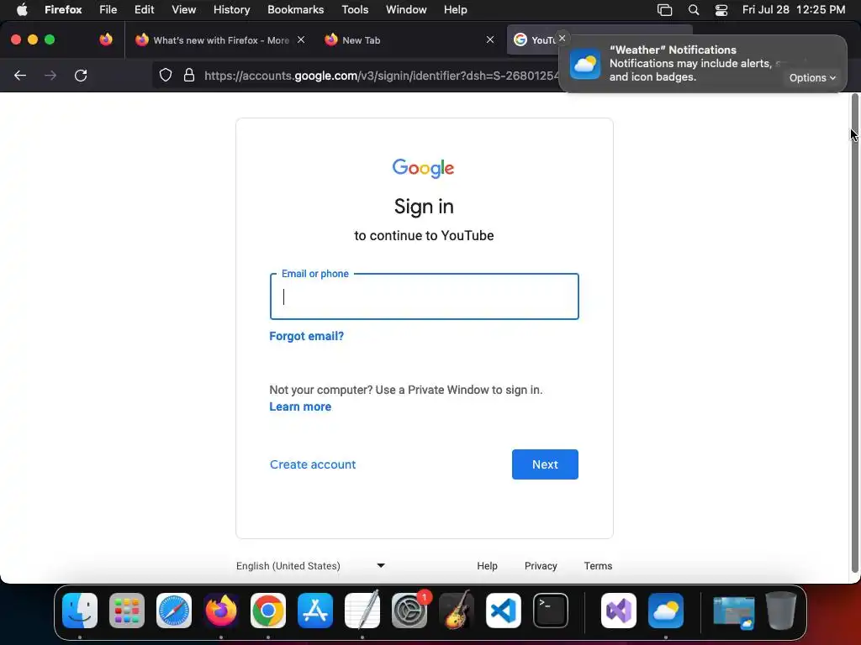Open Terminal from the Dock
Screen dimensions: 861x645
(551, 611)
